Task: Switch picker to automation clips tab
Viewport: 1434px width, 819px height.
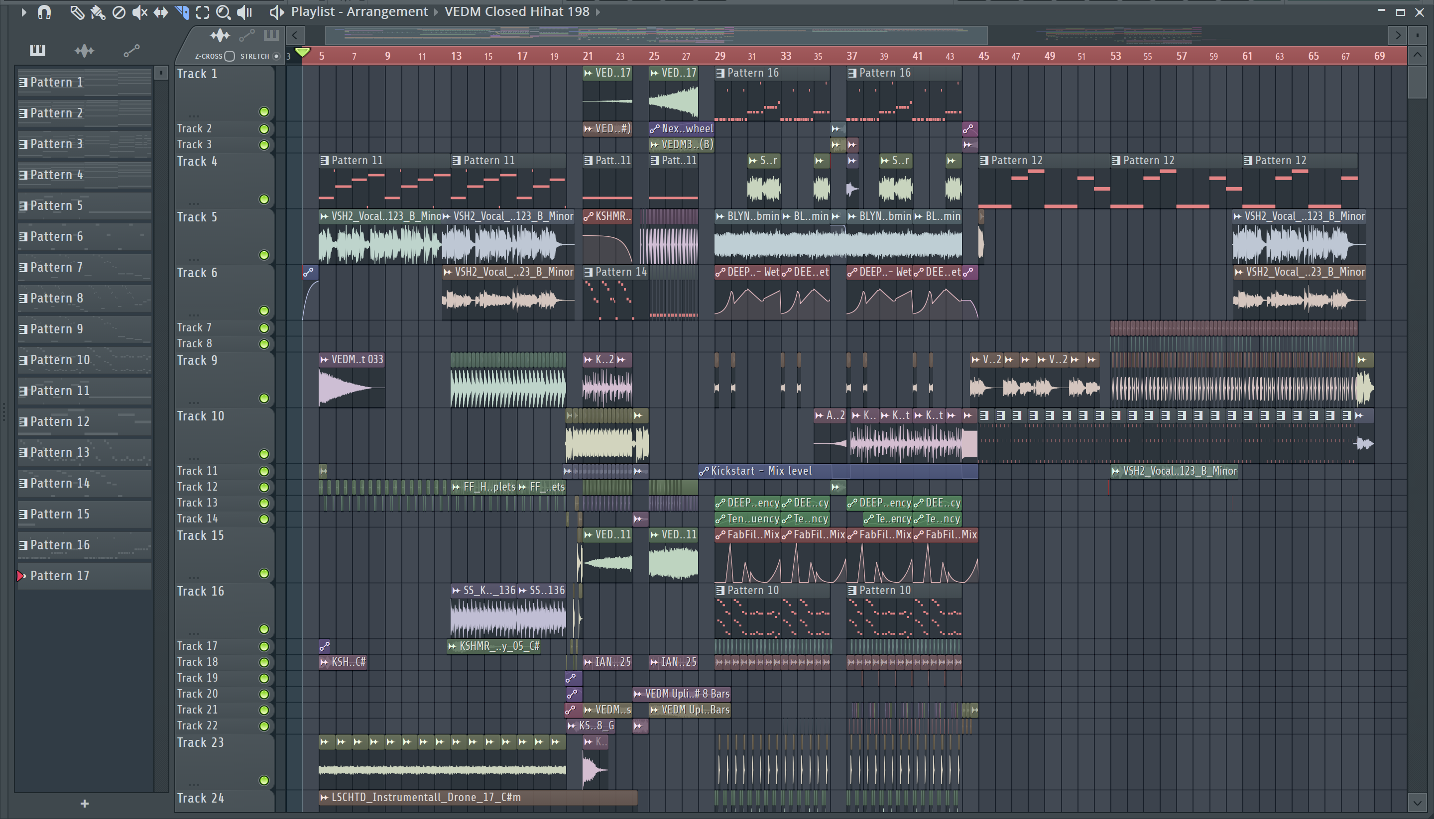Action: (131, 51)
